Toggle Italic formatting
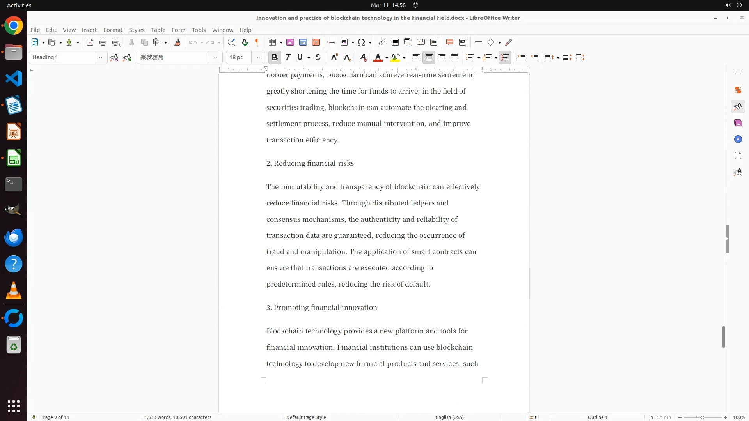Viewport: 749px width, 421px height. click(288, 57)
